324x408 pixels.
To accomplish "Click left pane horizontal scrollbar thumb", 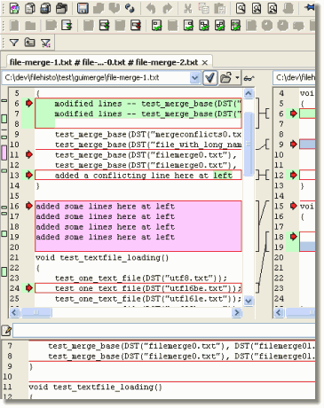I will [36, 312].
